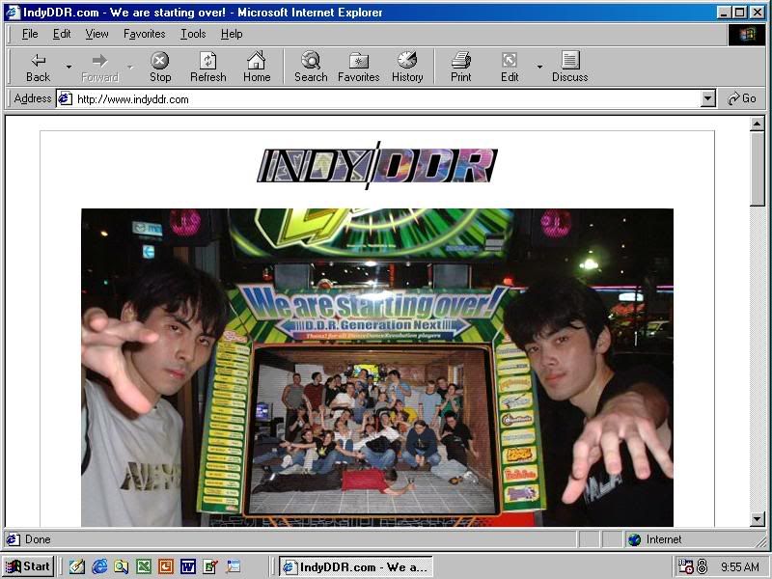Click the vertical scrollbar thumb
The image size is (772, 579).
[x=758, y=168]
